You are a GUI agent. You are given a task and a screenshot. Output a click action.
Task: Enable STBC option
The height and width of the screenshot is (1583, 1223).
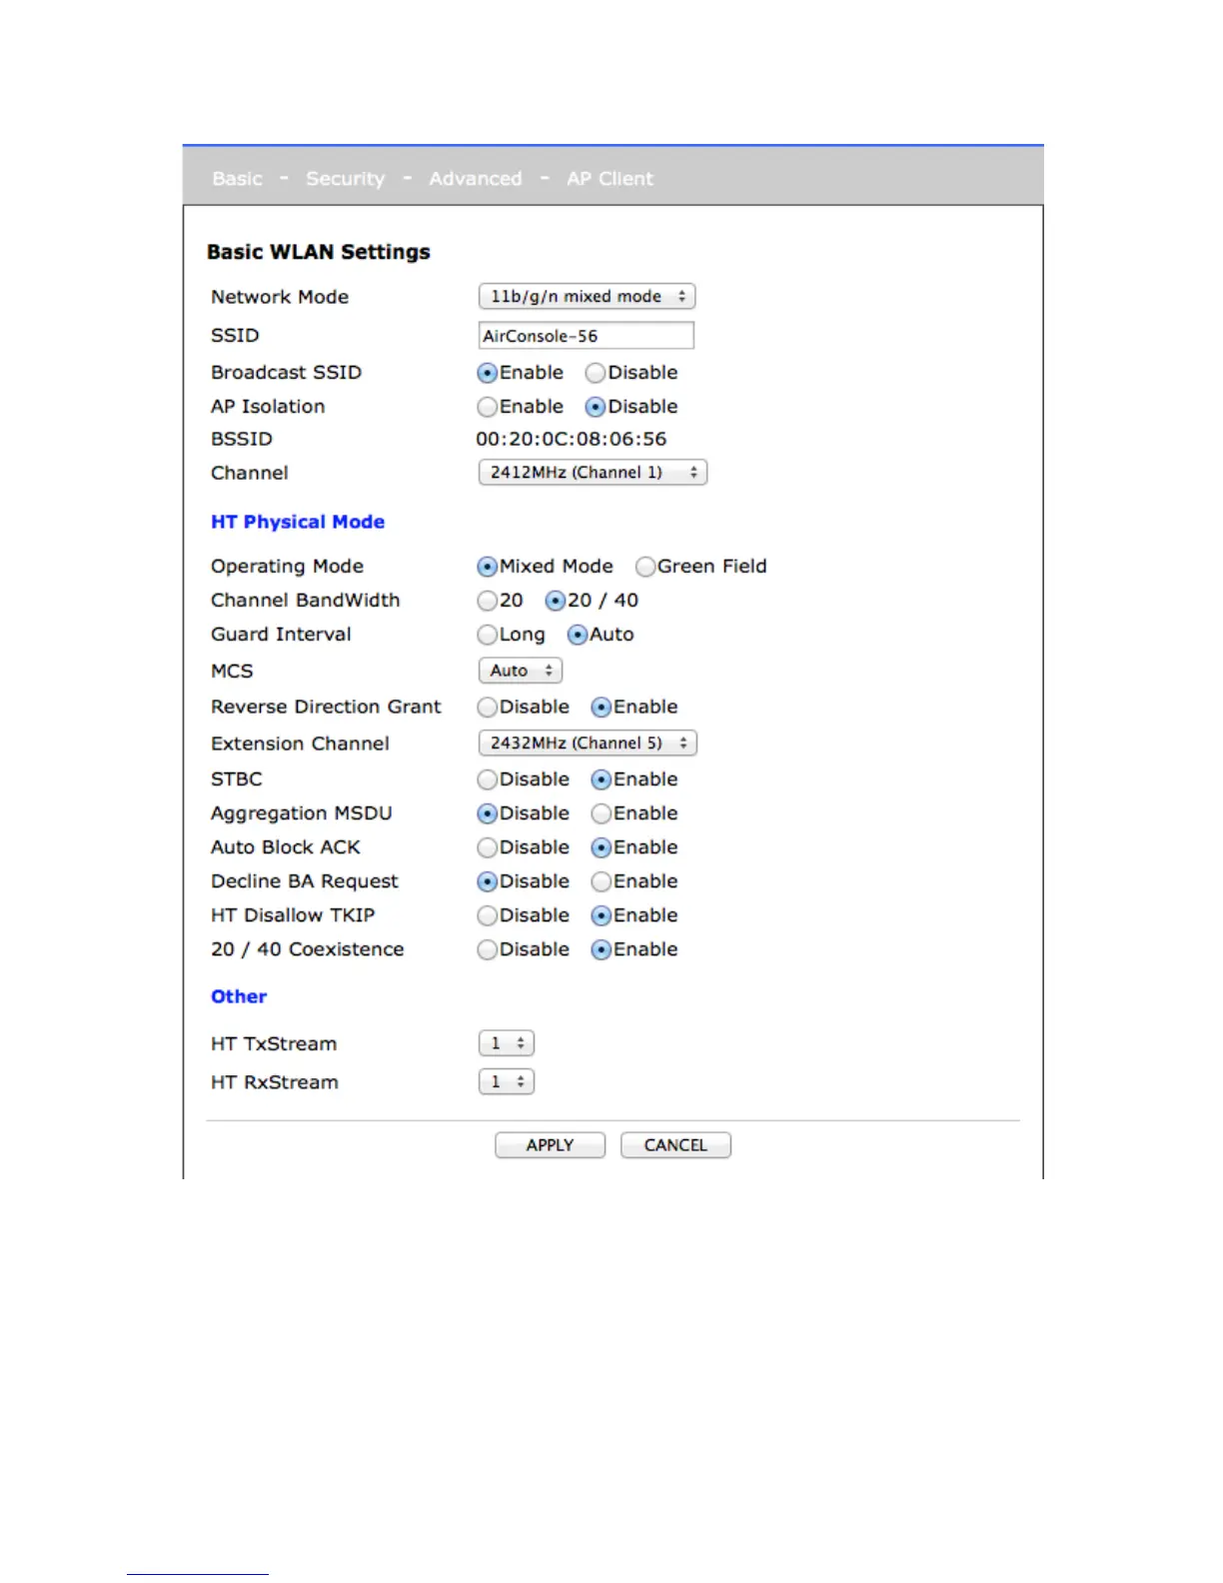click(x=602, y=780)
